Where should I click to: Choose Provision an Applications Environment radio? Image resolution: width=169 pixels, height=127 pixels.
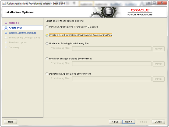[x=47, y=59]
